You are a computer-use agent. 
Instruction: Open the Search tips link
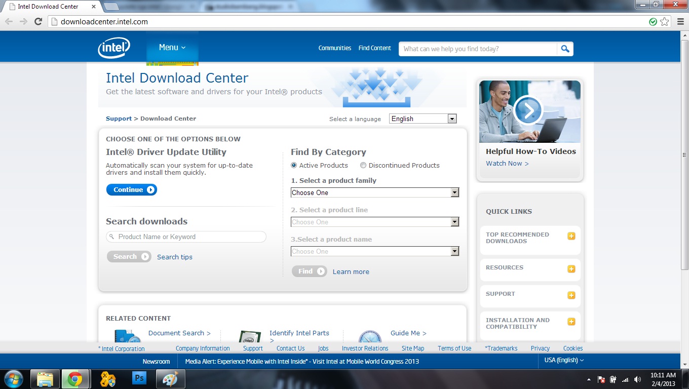(x=175, y=257)
